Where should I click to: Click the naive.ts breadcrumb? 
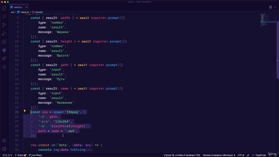(23, 12)
